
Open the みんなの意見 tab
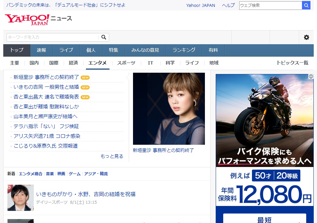(145, 50)
